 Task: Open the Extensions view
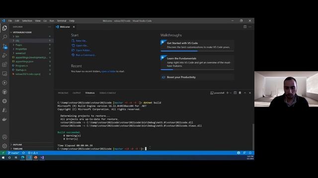point(4,64)
